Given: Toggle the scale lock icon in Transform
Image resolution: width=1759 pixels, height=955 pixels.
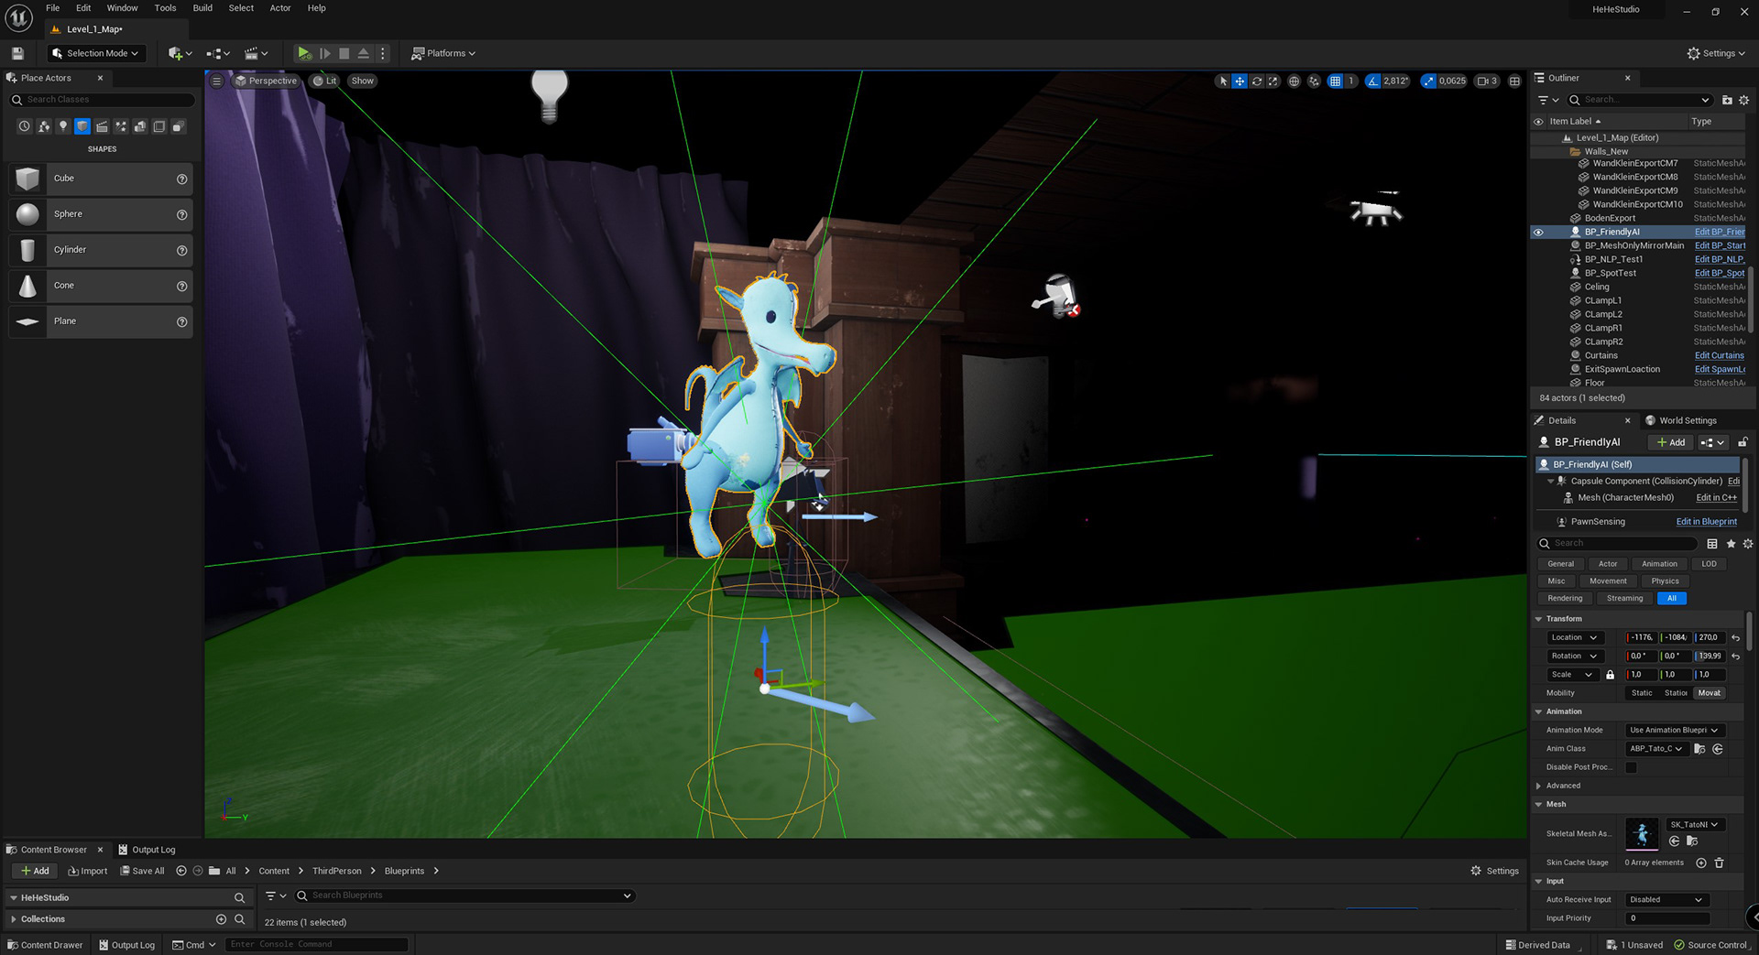Looking at the screenshot, I should [x=1610, y=675].
